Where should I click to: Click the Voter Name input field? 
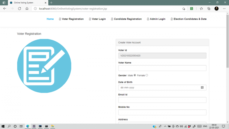[x=162, y=68]
